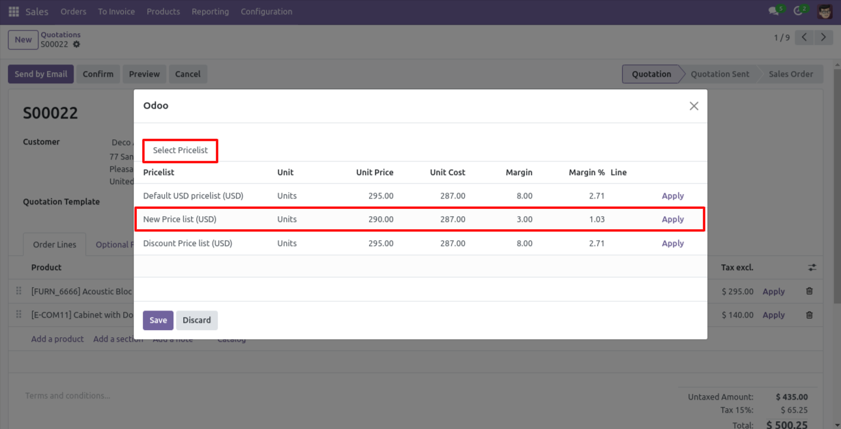Image resolution: width=841 pixels, height=429 pixels.
Task: Open the apps grid menu icon
Action: [14, 12]
